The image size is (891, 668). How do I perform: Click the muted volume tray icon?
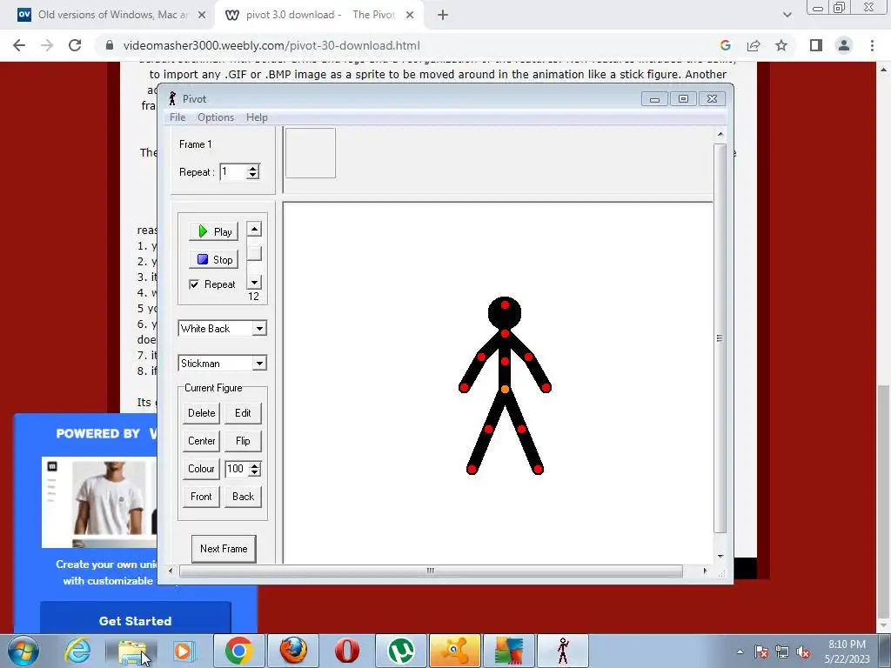pyautogui.click(x=803, y=651)
